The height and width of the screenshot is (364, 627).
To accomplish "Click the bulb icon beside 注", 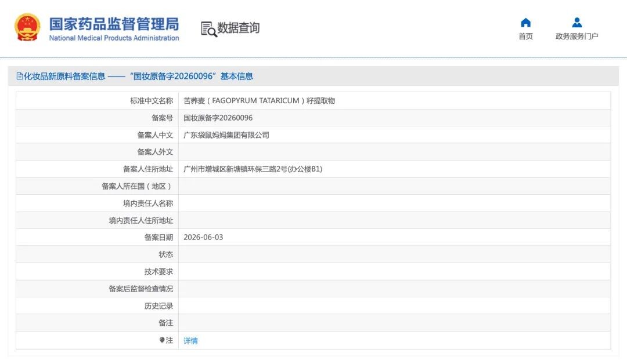I will (x=161, y=340).
